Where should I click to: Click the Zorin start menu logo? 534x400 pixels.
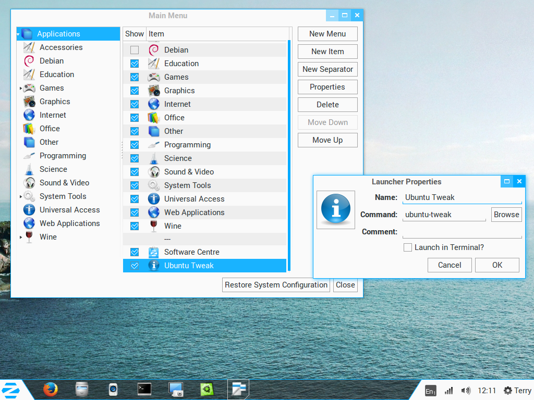(9, 390)
